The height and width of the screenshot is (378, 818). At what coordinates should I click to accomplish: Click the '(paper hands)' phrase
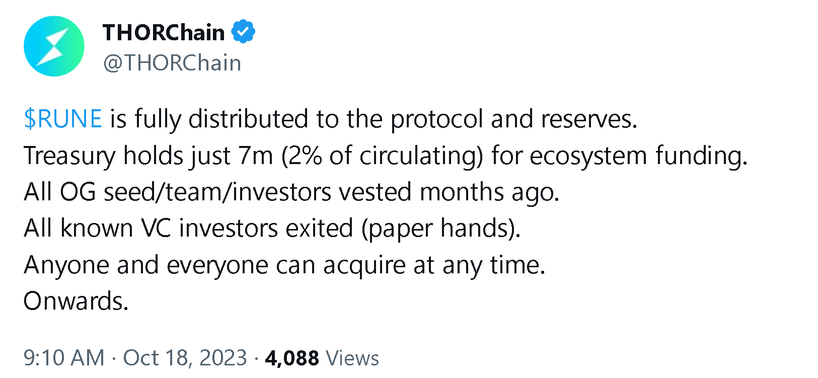pos(440,228)
